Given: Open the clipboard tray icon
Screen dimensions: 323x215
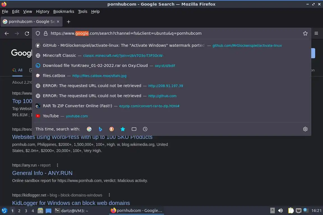Looking at the screenshot, I should 291,211.
